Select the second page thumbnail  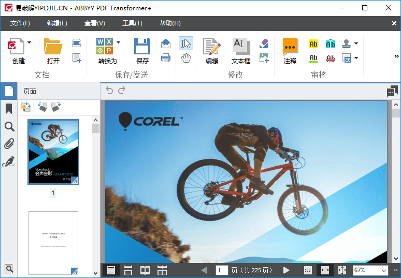click(x=53, y=243)
